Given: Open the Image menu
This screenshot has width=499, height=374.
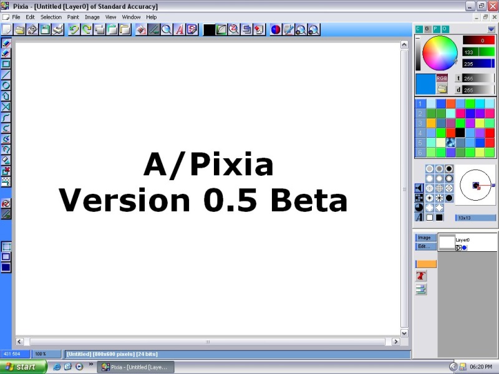Looking at the screenshot, I should [92, 17].
